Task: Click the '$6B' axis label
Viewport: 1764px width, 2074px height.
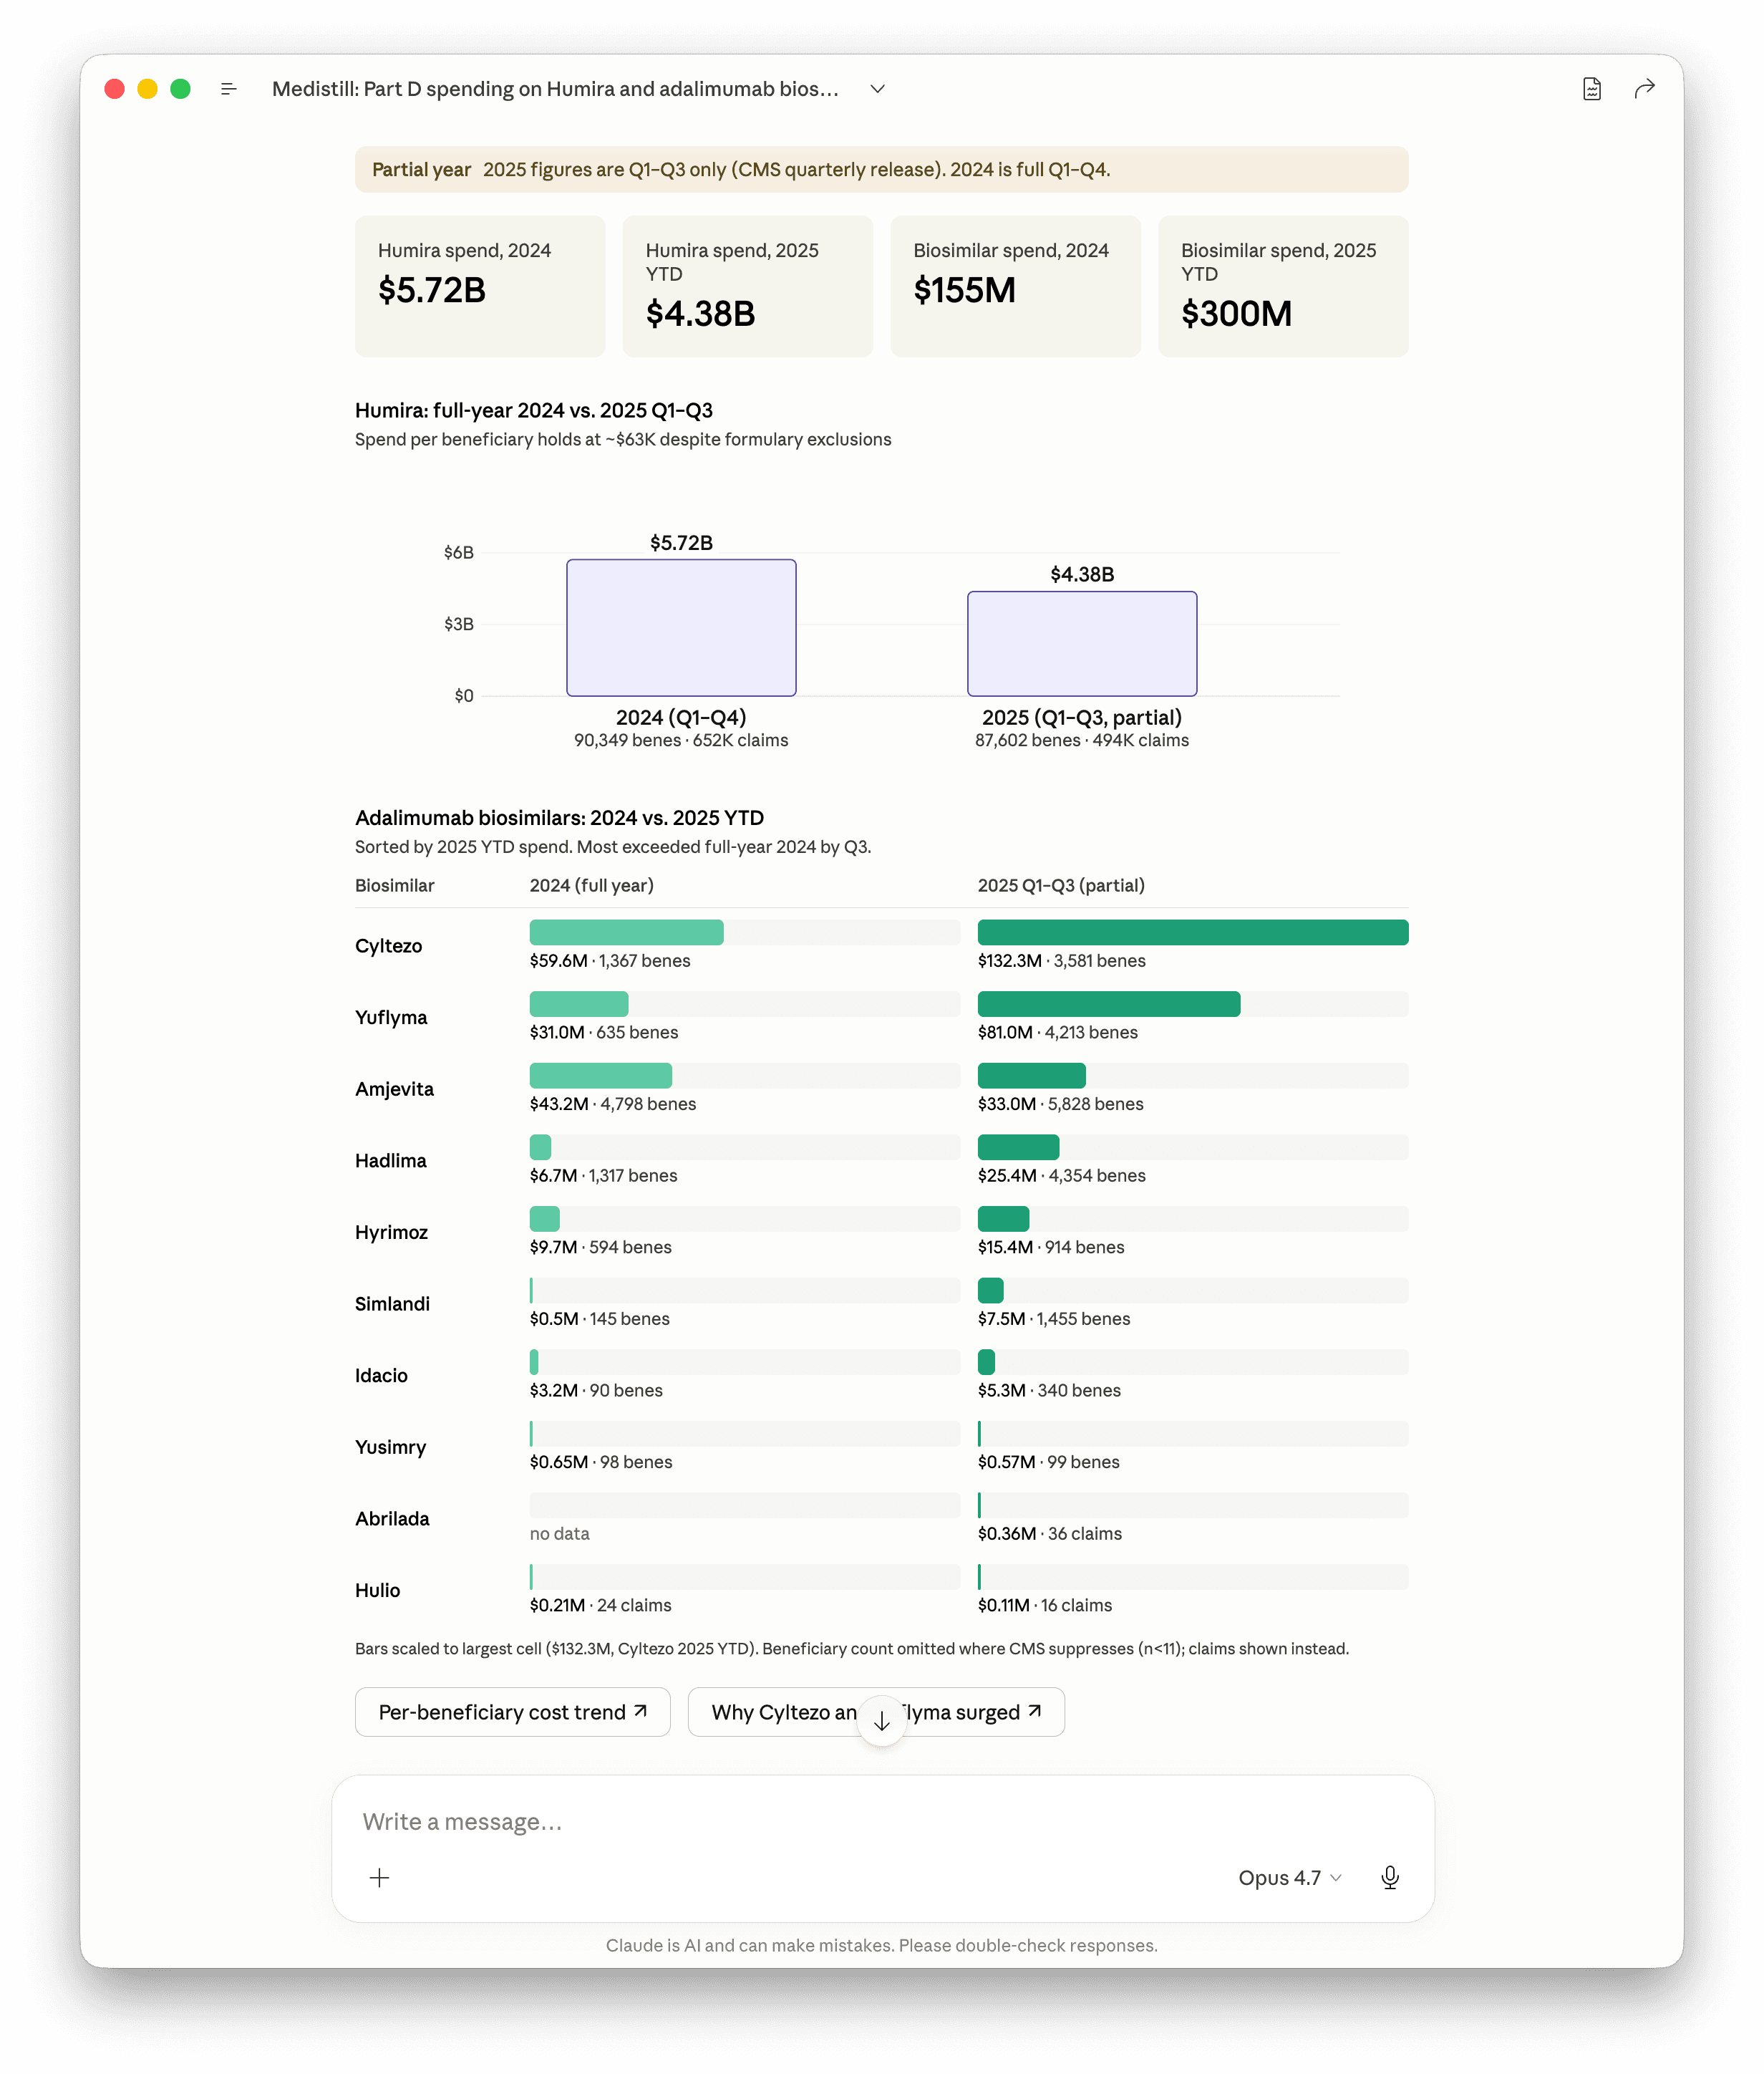Action: pyautogui.click(x=459, y=552)
